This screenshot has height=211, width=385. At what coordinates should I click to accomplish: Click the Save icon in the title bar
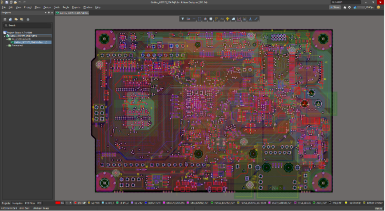tap(7, 2)
